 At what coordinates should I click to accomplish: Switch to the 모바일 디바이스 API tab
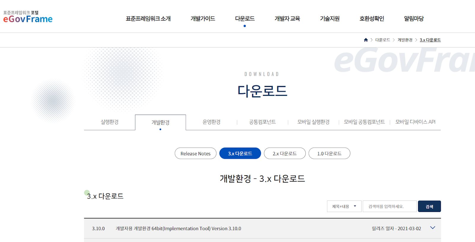pos(415,122)
